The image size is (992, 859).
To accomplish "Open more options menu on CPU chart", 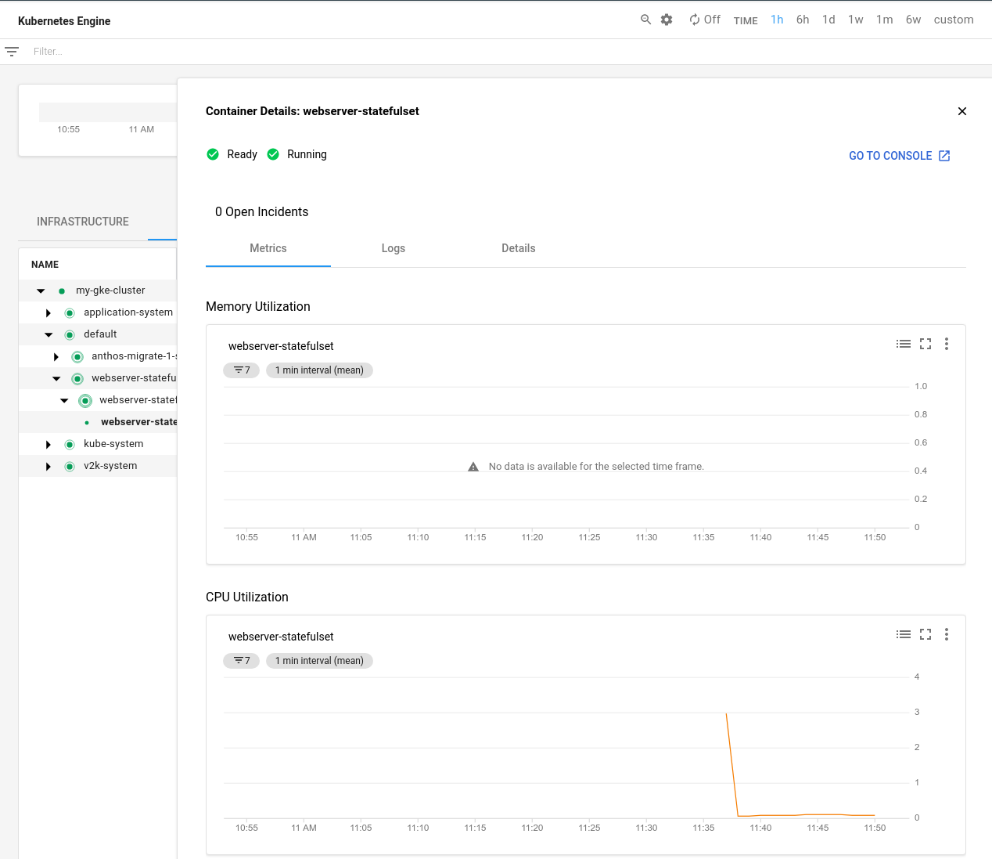I will coord(947,634).
